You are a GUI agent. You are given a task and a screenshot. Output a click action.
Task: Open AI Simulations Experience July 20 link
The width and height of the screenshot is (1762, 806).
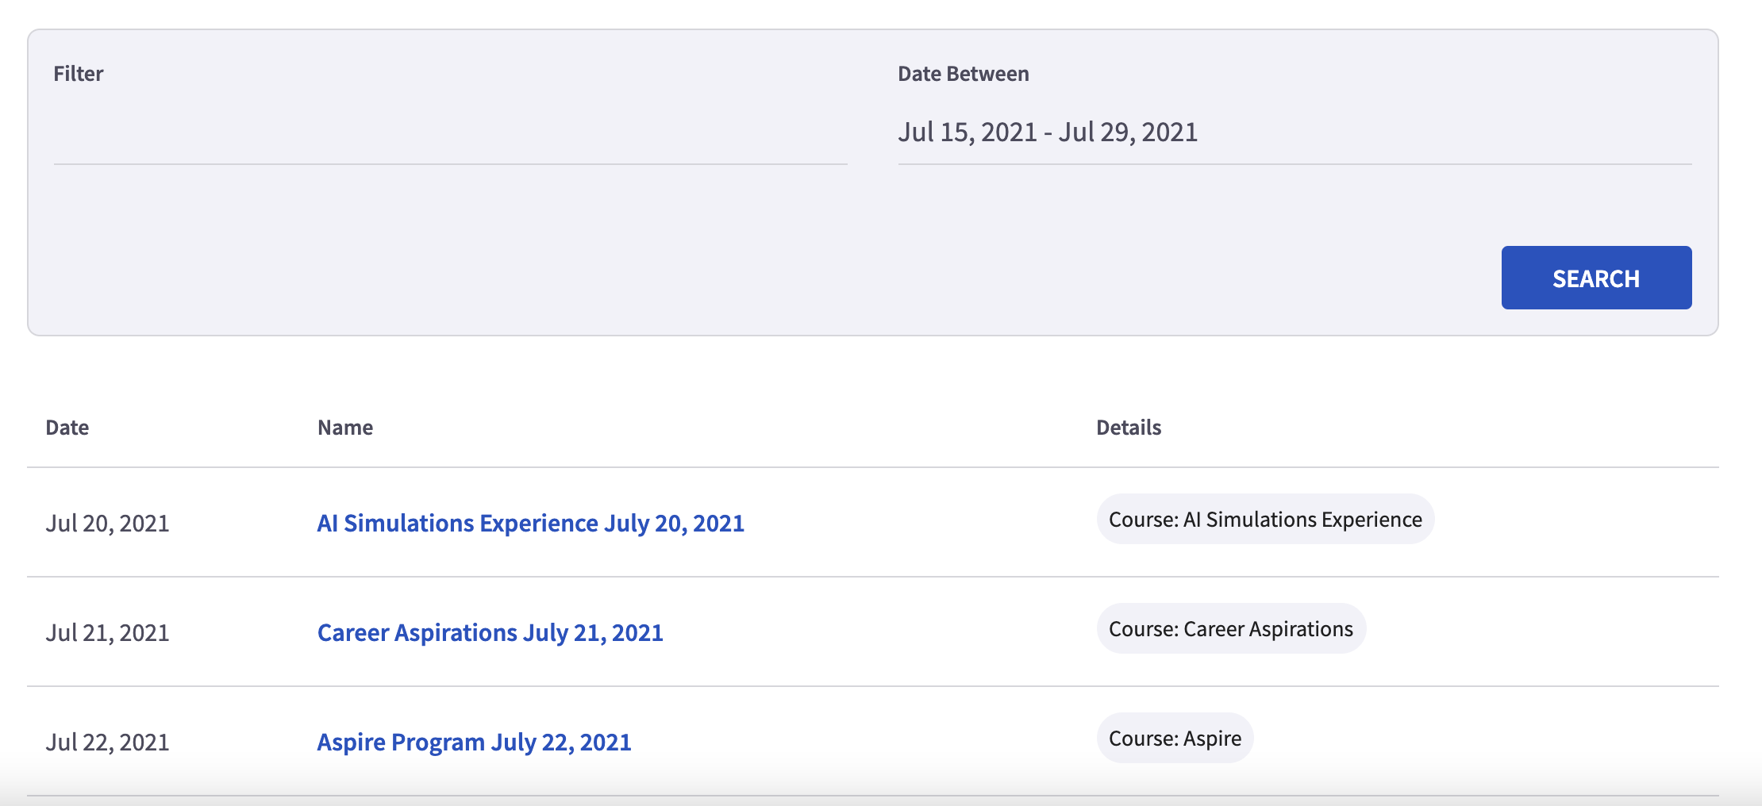pos(530,524)
